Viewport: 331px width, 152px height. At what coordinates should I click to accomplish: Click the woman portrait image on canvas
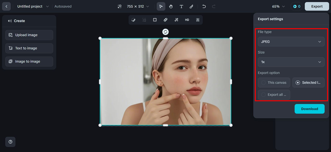point(165,82)
